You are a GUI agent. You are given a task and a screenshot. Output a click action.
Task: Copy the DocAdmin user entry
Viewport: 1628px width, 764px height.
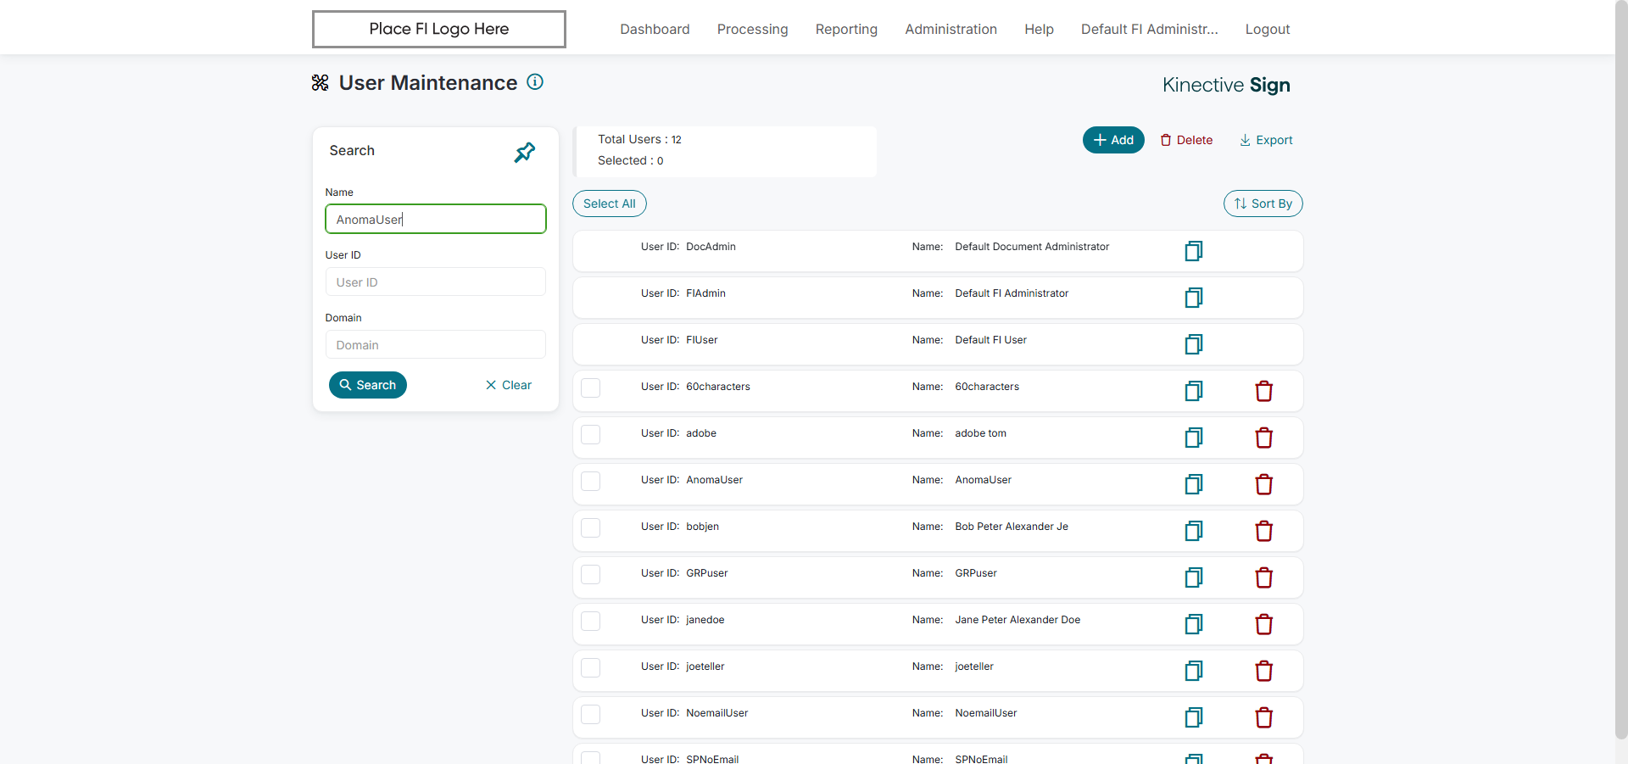(1194, 251)
